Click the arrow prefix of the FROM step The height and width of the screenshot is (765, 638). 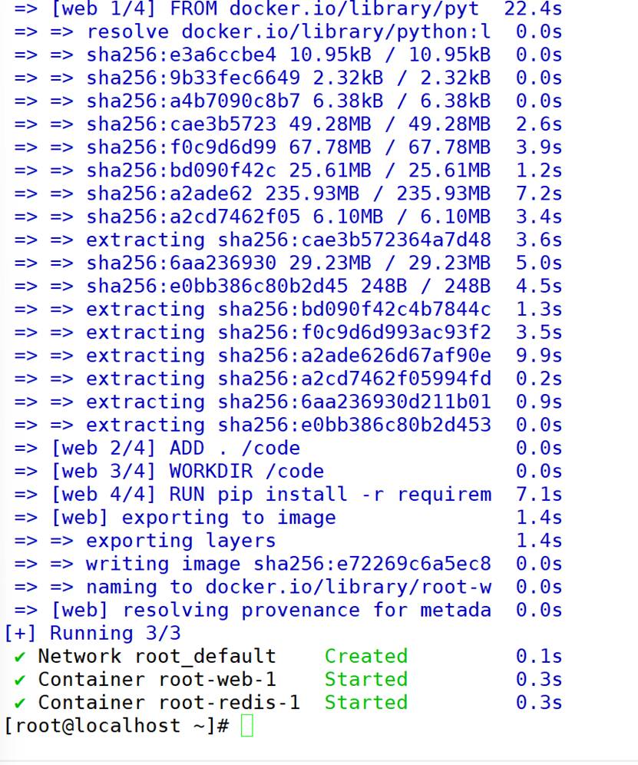coord(23,8)
